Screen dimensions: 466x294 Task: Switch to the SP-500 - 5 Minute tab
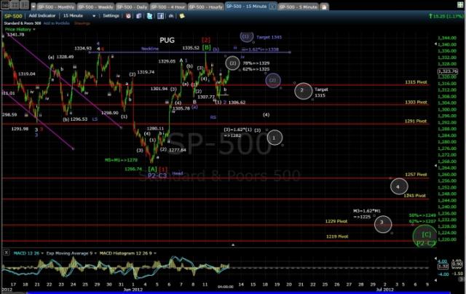point(299,7)
